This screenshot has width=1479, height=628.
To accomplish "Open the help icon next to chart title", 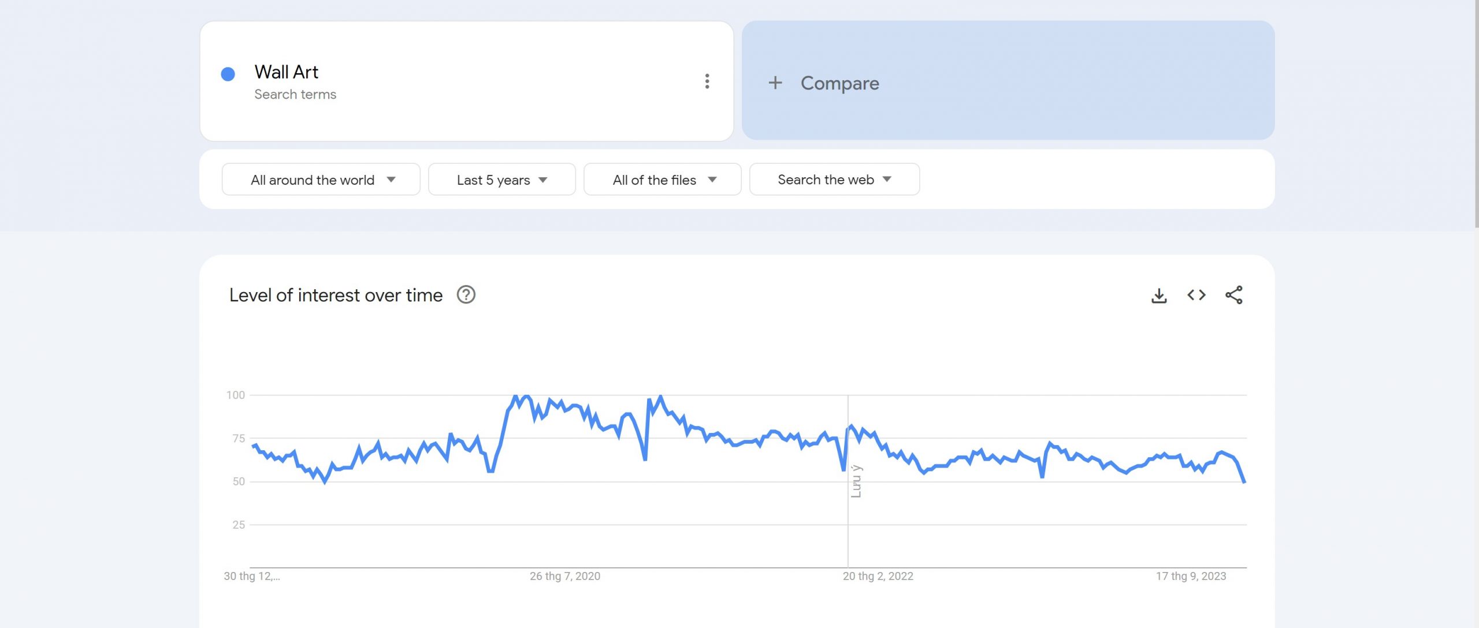I will [x=466, y=295].
